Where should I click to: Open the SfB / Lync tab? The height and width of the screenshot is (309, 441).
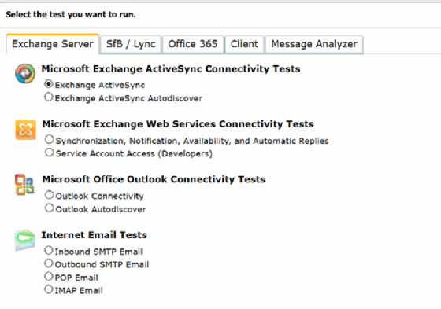(131, 44)
